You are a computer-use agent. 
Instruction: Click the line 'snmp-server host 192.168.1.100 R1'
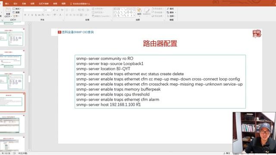point(108,105)
